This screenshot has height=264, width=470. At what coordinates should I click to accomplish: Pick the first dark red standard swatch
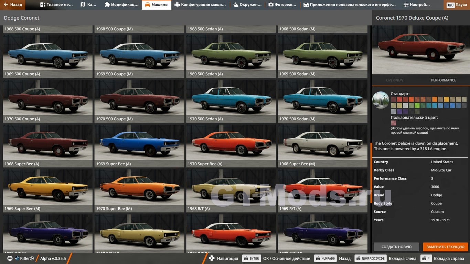point(394,99)
